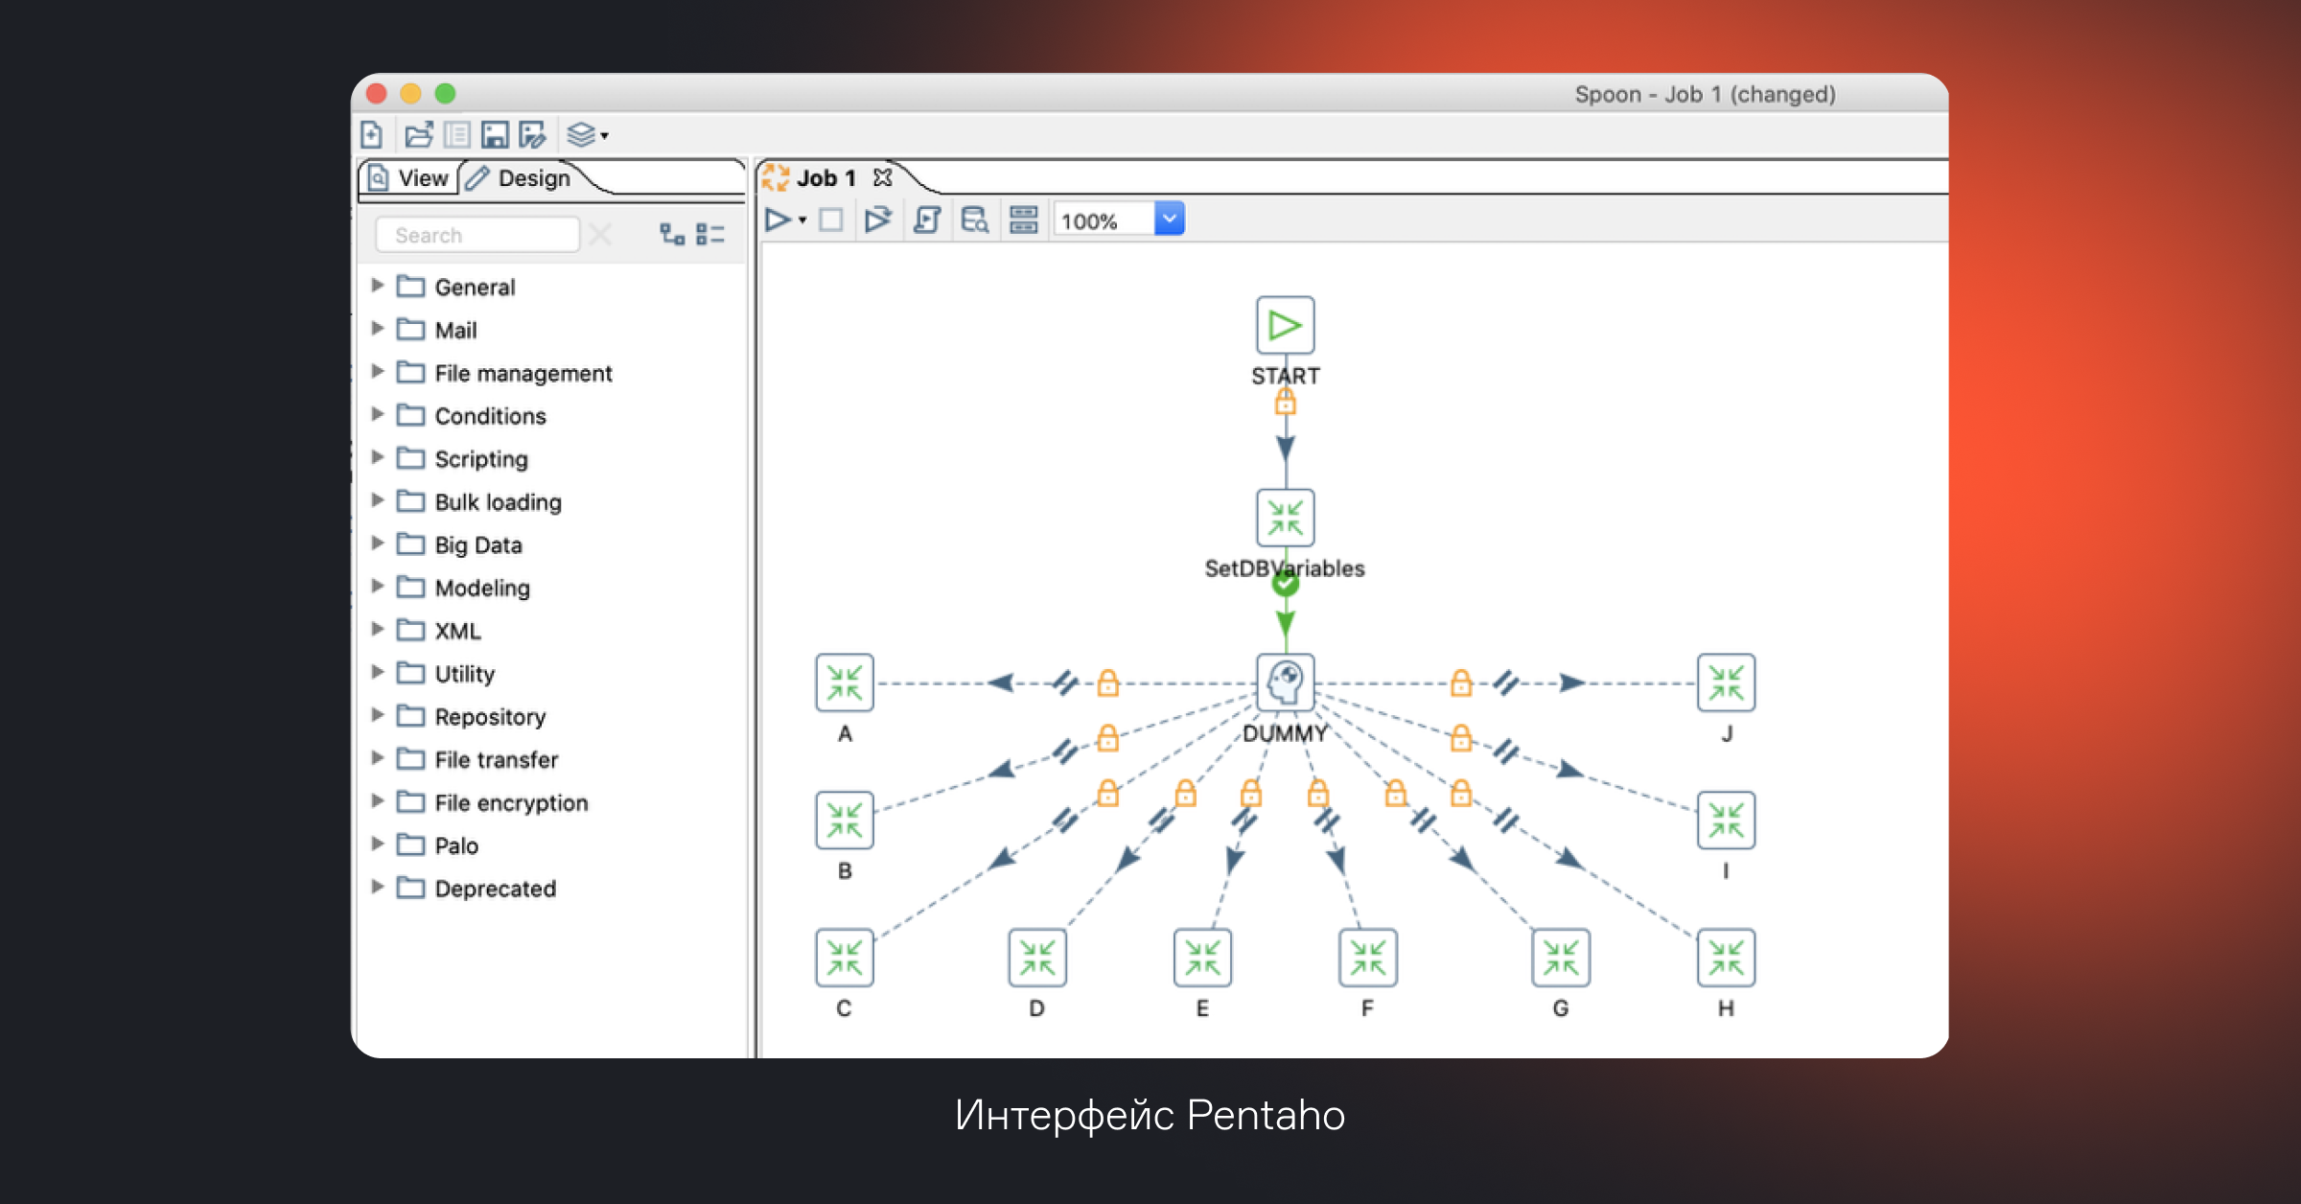This screenshot has height=1204, width=2301.
Task: Select the XML folder
Action: [439, 631]
